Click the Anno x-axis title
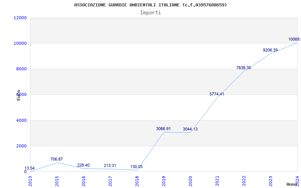Viewport: 301px width, 188px height. click(x=292, y=184)
